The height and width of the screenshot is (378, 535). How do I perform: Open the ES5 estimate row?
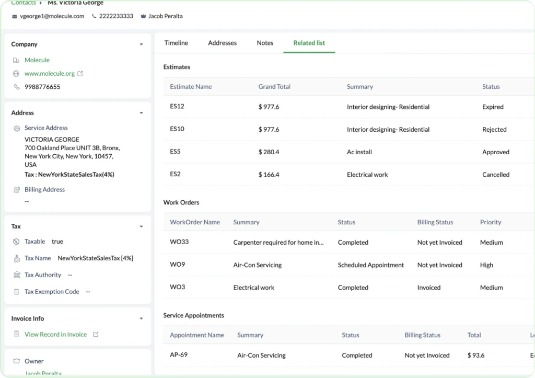176,152
